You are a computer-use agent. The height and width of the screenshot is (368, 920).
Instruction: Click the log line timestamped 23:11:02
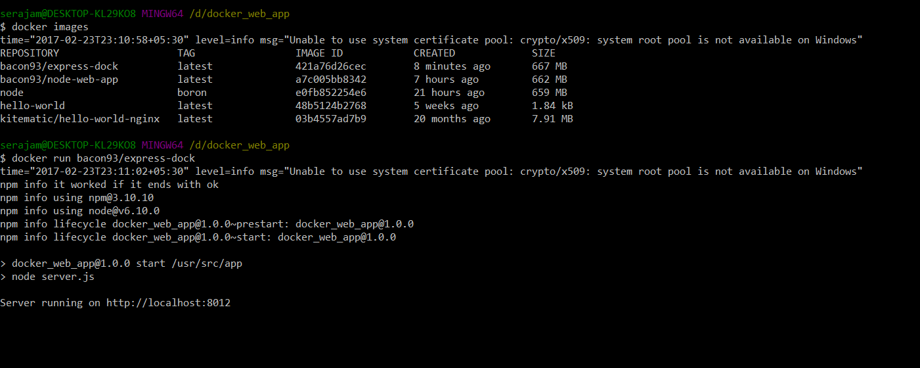[x=431, y=172]
